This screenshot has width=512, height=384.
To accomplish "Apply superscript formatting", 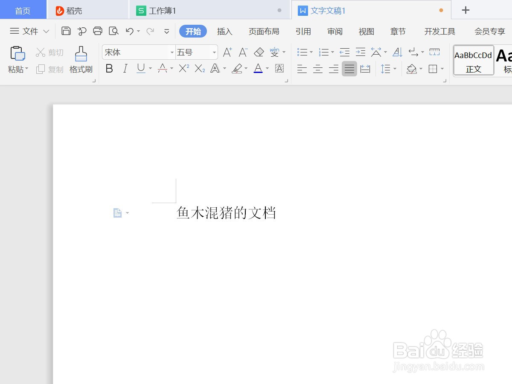I will [x=183, y=69].
